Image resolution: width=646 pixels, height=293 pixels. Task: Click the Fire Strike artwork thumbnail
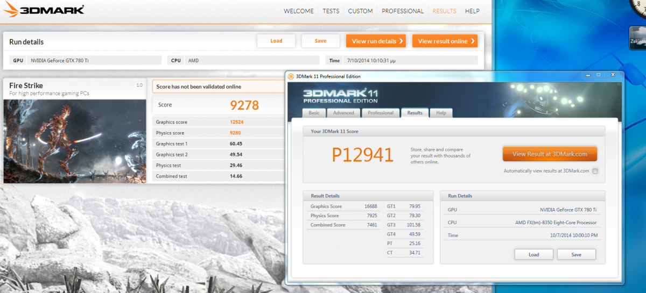click(75, 141)
